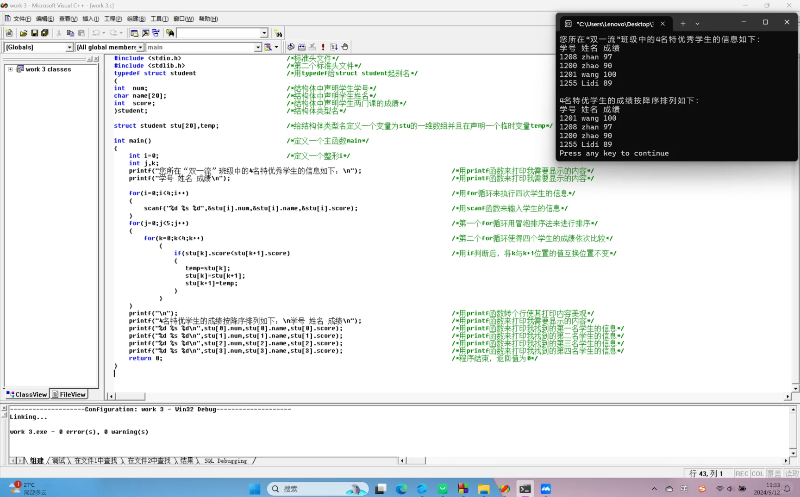
Task: Click the New Text File toolbar icon
Action: tap(9, 33)
